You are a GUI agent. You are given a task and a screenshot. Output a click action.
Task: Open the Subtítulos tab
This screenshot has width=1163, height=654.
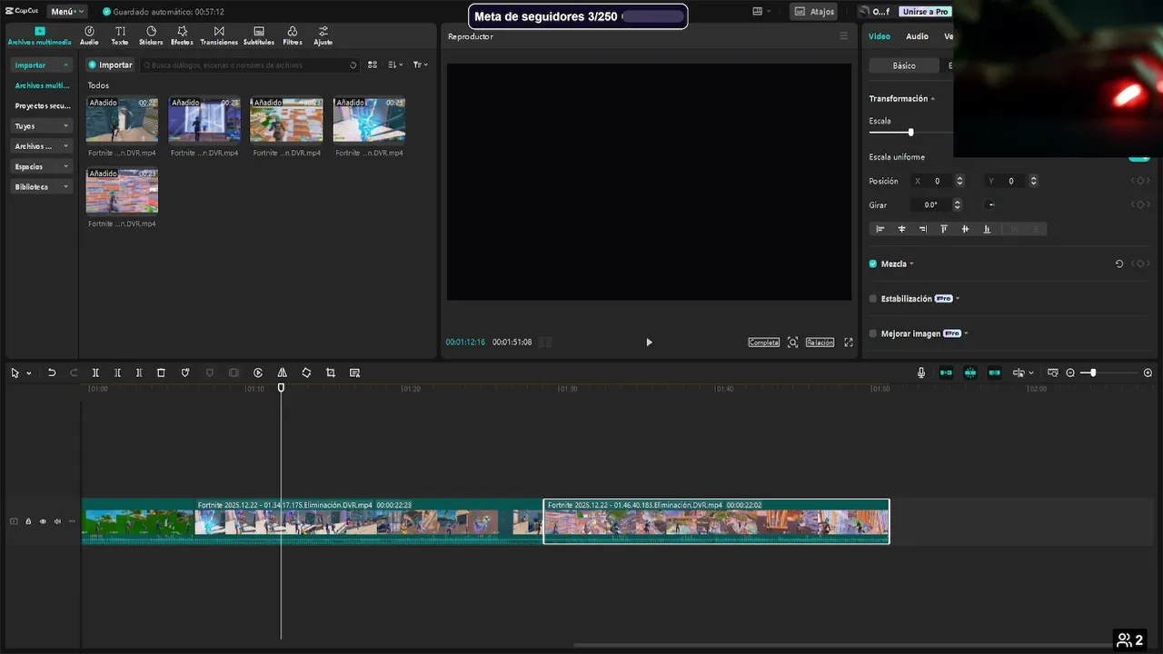259,35
